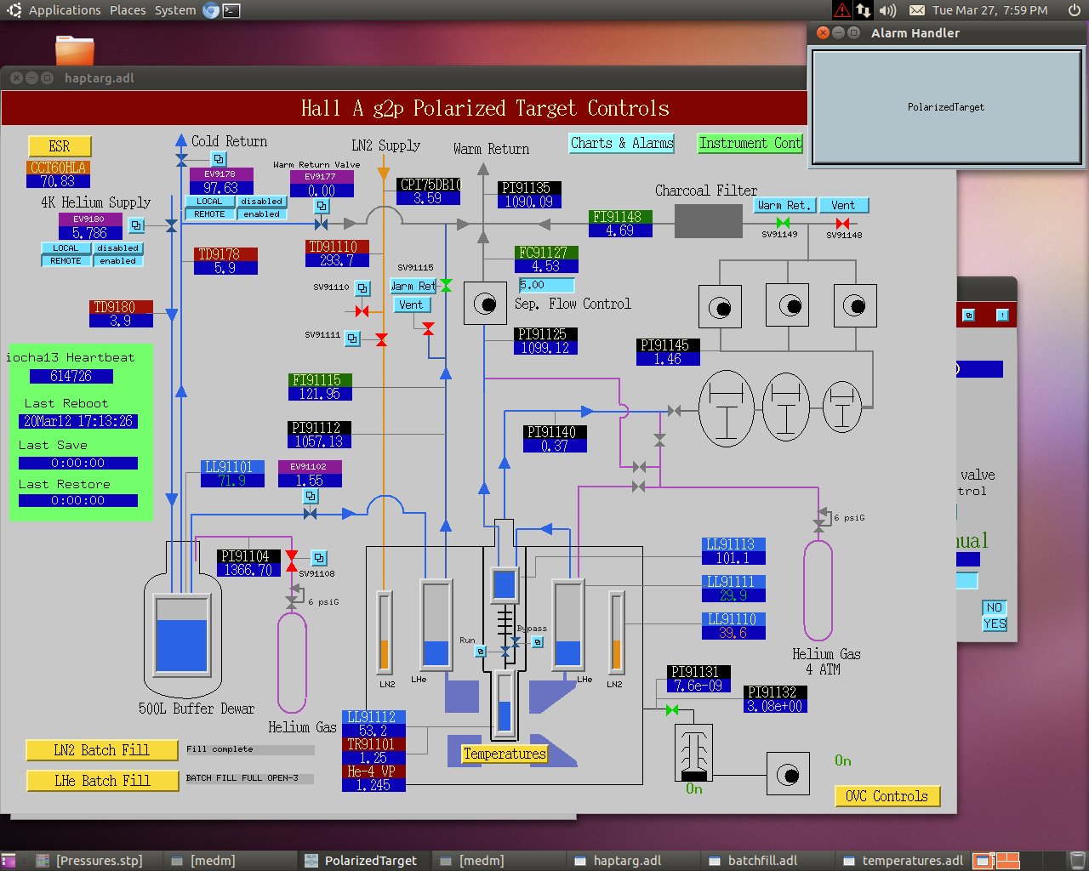Click the heartbeat value 614726

point(71,376)
